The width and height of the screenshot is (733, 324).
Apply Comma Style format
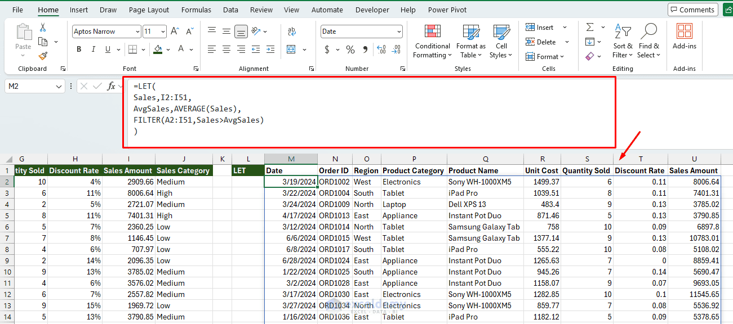click(365, 49)
